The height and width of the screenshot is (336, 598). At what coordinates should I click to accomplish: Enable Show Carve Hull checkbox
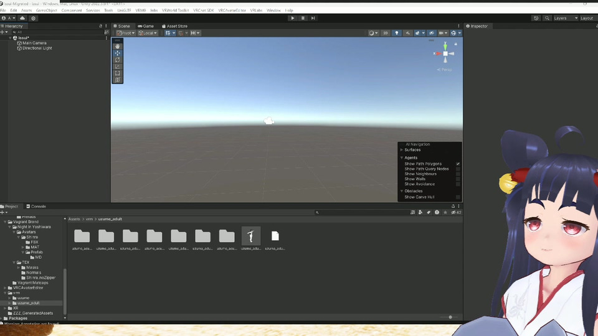458,197
